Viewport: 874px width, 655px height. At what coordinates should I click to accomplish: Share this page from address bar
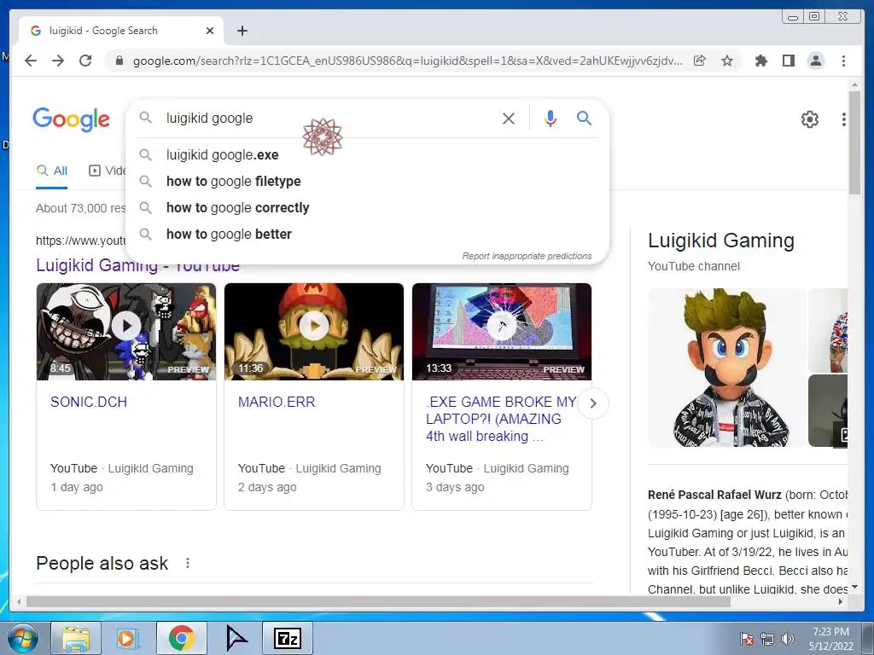[x=700, y=61]
